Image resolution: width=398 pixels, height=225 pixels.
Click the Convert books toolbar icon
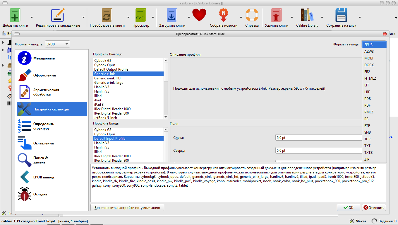(107, 16)
